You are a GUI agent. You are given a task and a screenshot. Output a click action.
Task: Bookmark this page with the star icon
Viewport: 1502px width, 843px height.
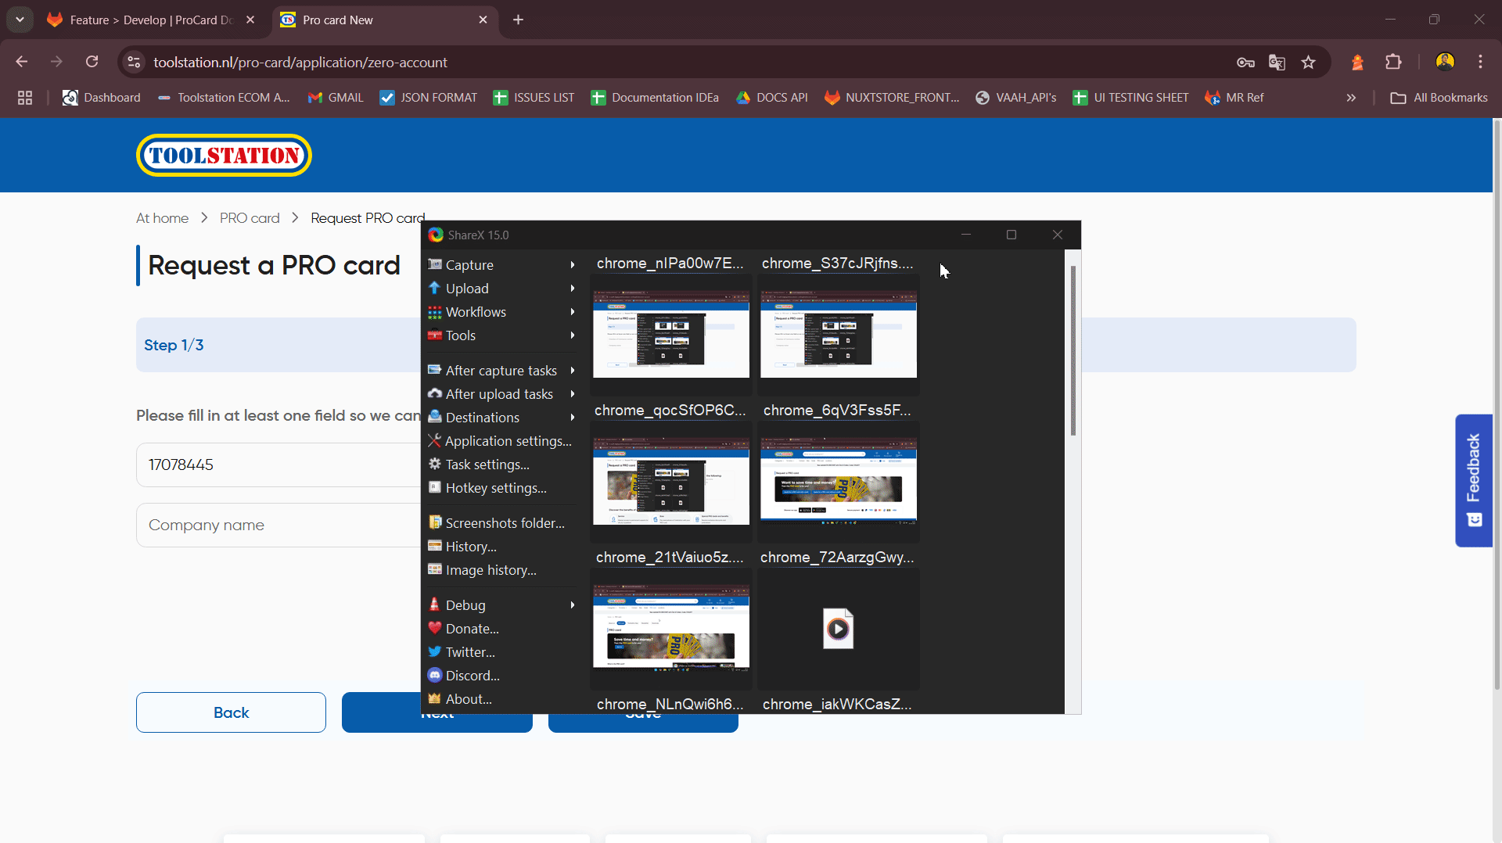click(x=1308, y=63)
